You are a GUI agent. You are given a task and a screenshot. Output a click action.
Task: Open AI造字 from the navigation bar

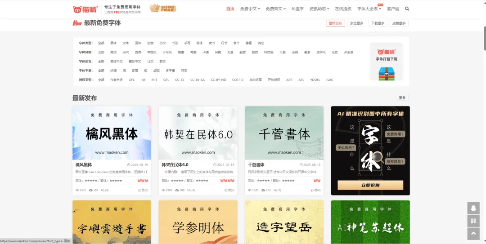click(x=297, y=9)
